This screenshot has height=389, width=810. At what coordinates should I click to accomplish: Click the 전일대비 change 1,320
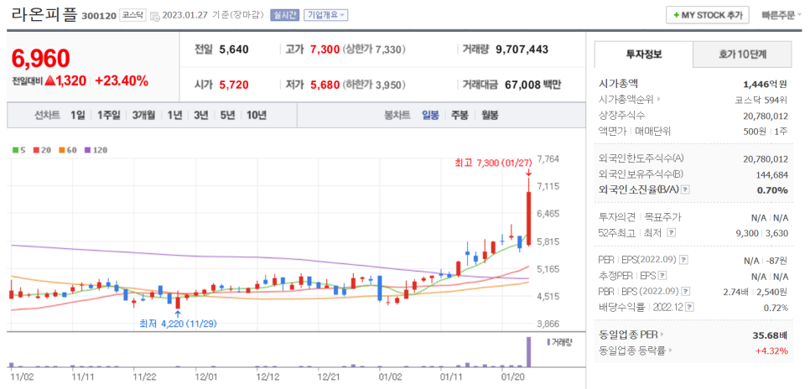pyautogui.click(x=65, y=81)
